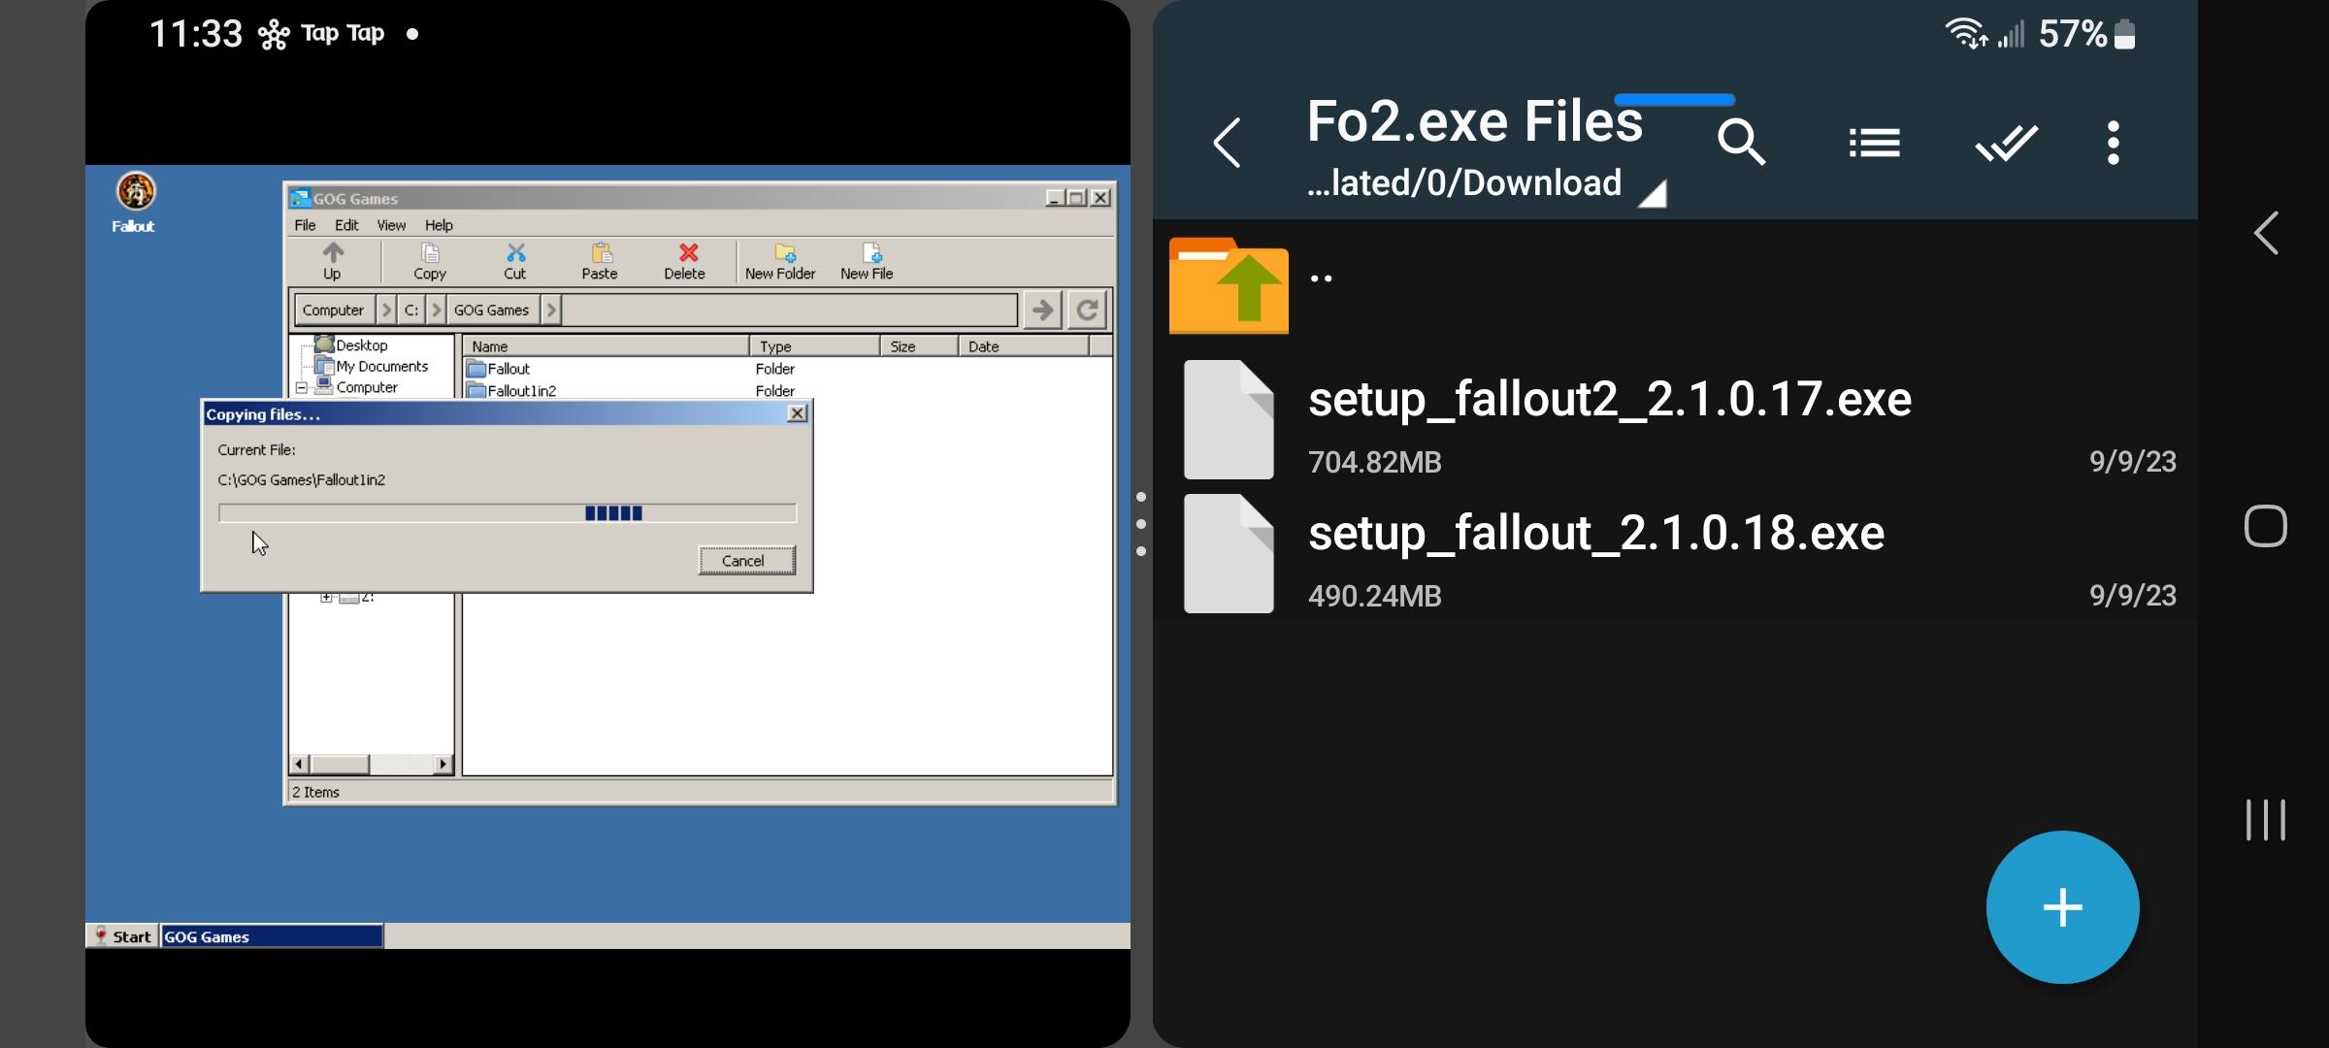Image resolution: width=2329 pixels, height=1048 pixels.
Task: Click the copy progress bar
Action: coord(508,513)
